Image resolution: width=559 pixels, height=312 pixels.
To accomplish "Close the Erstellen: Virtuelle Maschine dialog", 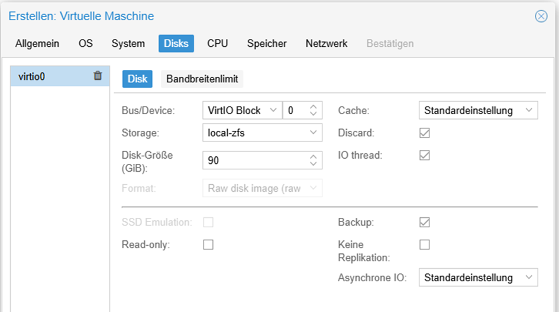I will (541, 17).
